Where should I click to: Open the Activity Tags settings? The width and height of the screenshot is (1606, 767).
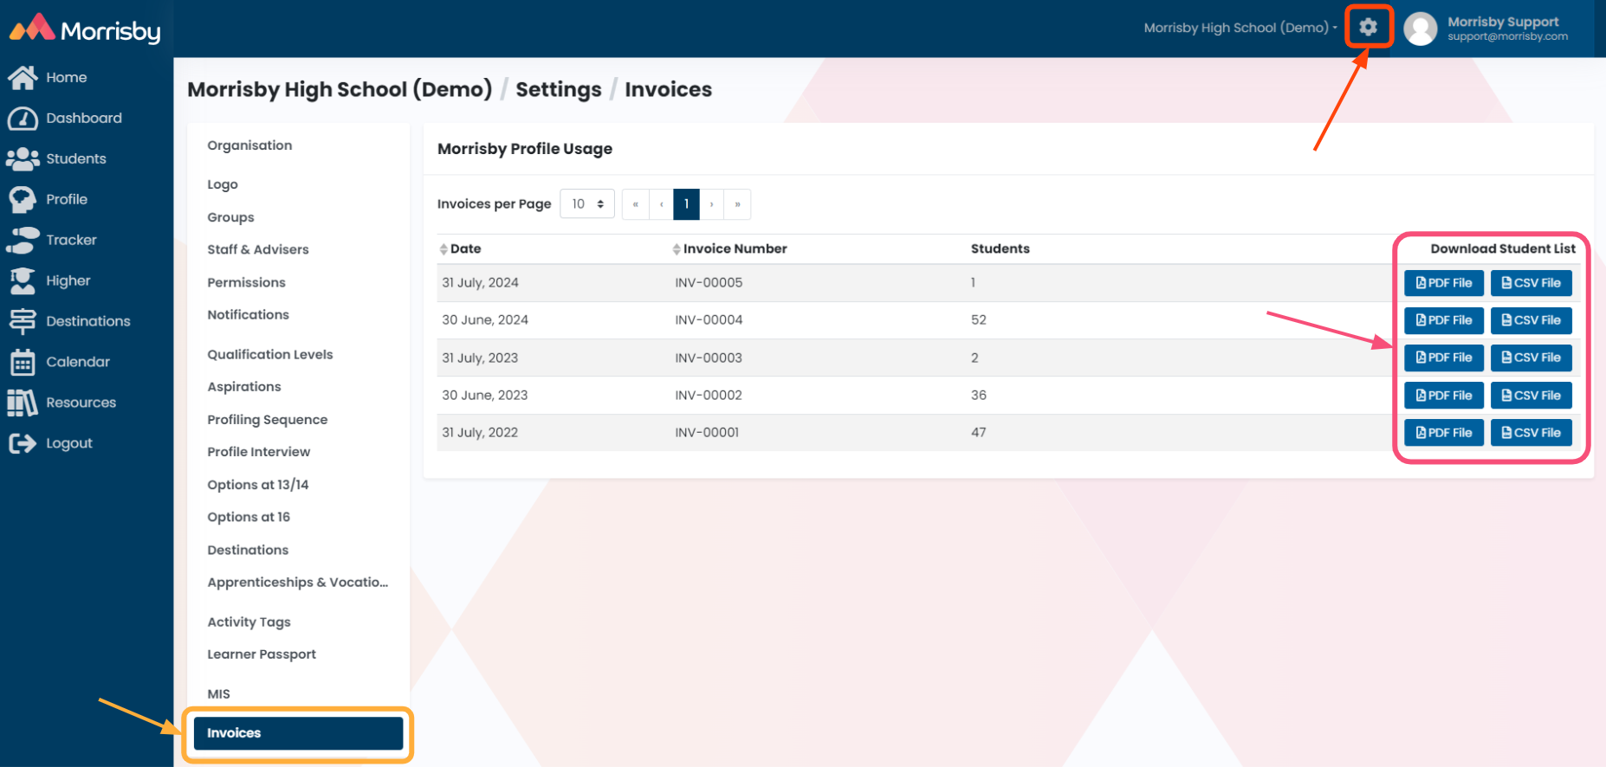(x=249, y=622)
